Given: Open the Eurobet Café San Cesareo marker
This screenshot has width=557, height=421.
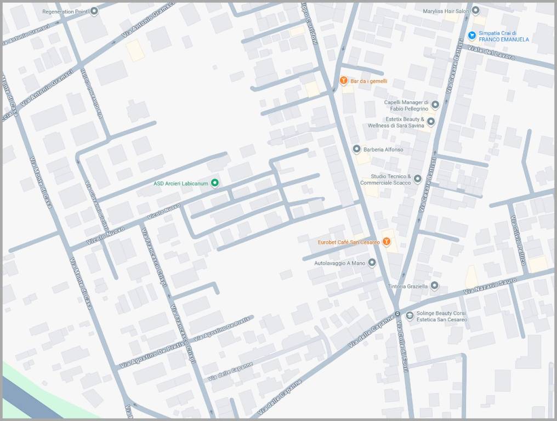Looking at the screenshot, I should (x=387, y=242).
